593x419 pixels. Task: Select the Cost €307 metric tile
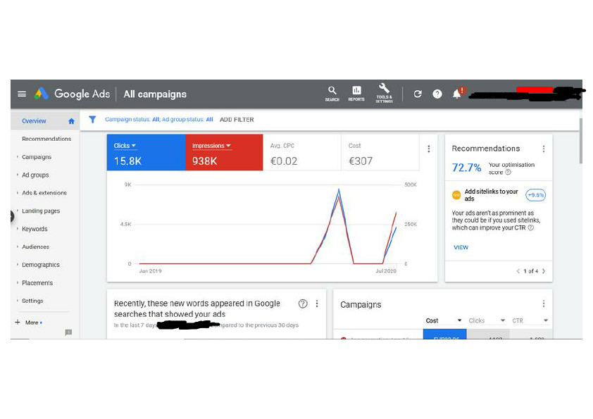coord(380,152)
